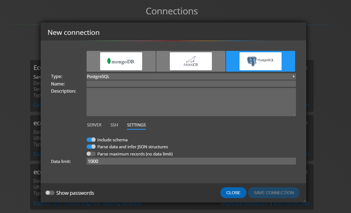Choose the MariaDB connection type tile
This screenshot has height=213, width=351.
click(x=191, y=61)
